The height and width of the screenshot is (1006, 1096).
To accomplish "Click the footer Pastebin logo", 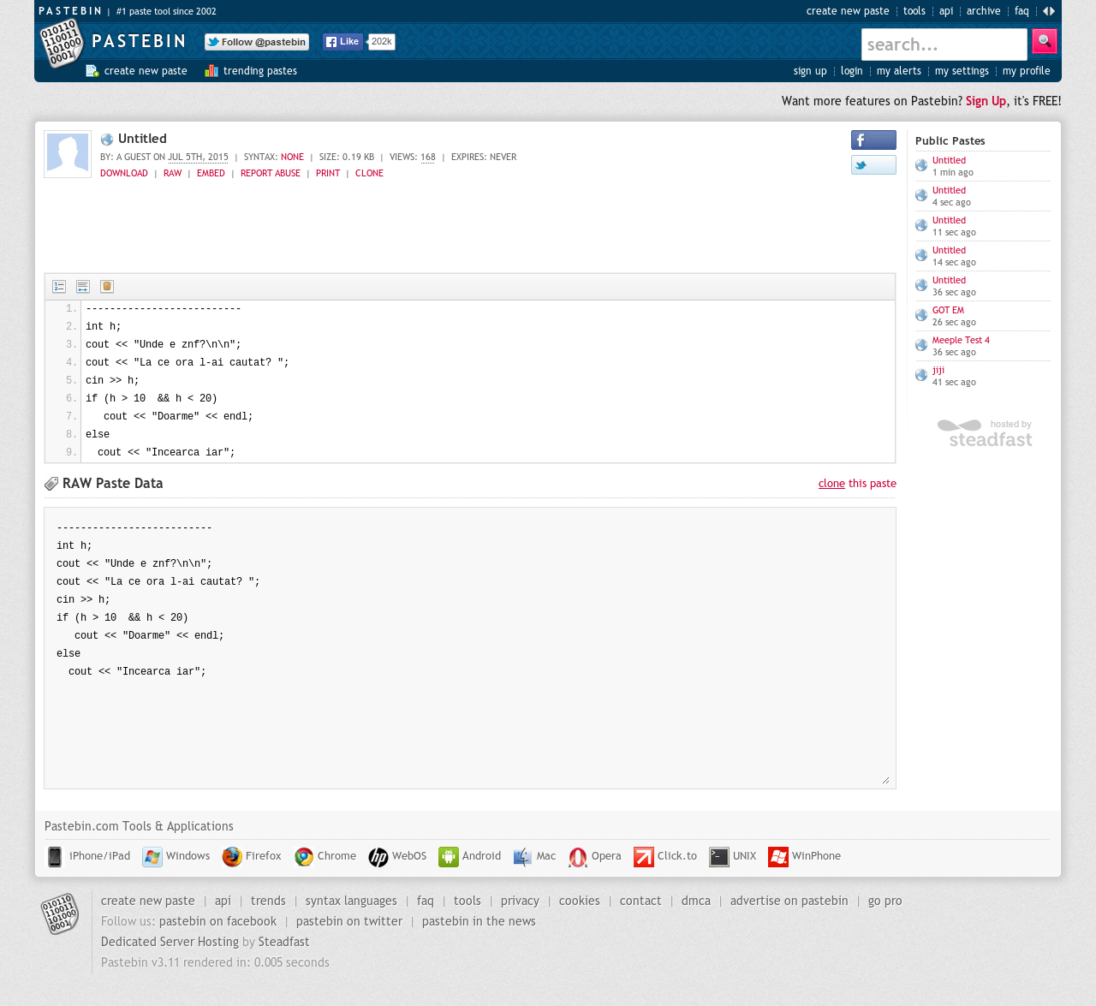I will (60, 914).
